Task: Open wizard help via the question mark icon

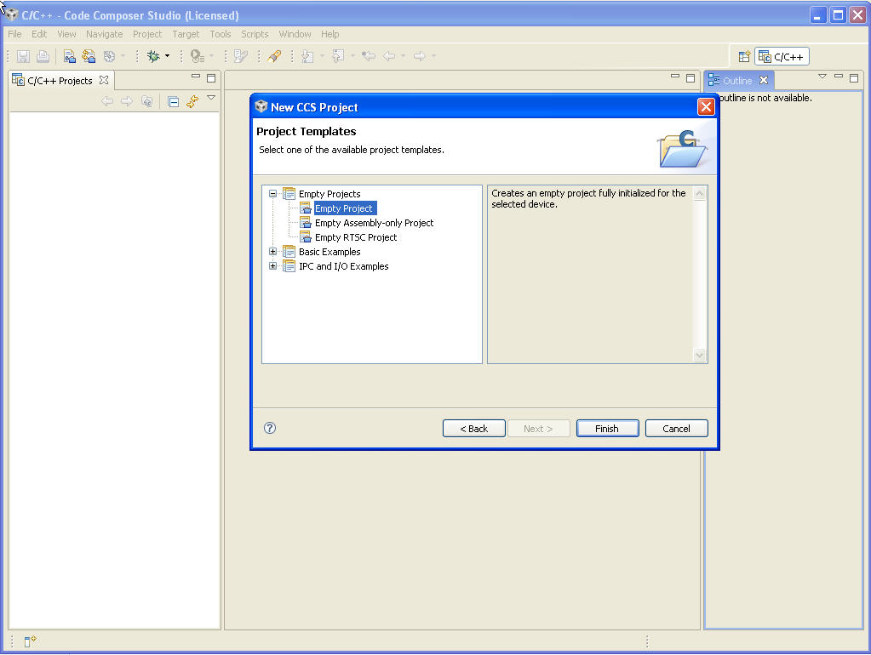Action: (269, 428)
